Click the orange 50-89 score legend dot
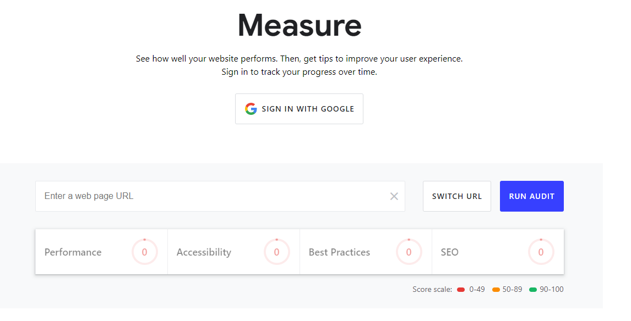 [x=496, y=290]
